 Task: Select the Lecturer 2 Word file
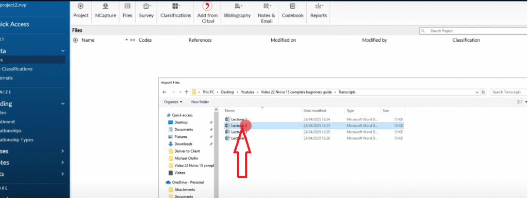click(314, 125)
